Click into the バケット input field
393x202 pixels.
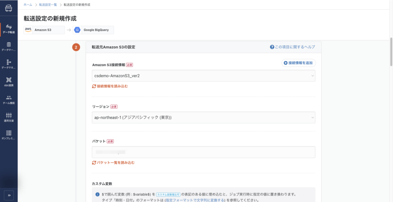[203, 152]
